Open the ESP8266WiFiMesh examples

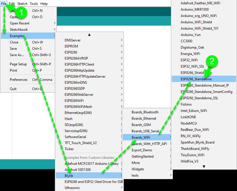click(x=89, y=107)
